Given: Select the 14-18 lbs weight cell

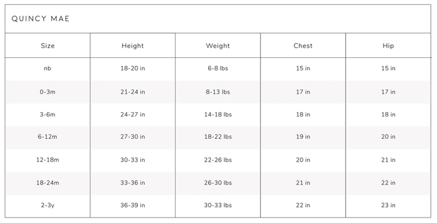Looking at the screenshot, I should coord(218,114).
